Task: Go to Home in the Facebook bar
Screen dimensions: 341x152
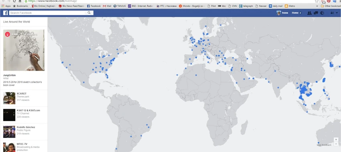Action: point(295,13)
